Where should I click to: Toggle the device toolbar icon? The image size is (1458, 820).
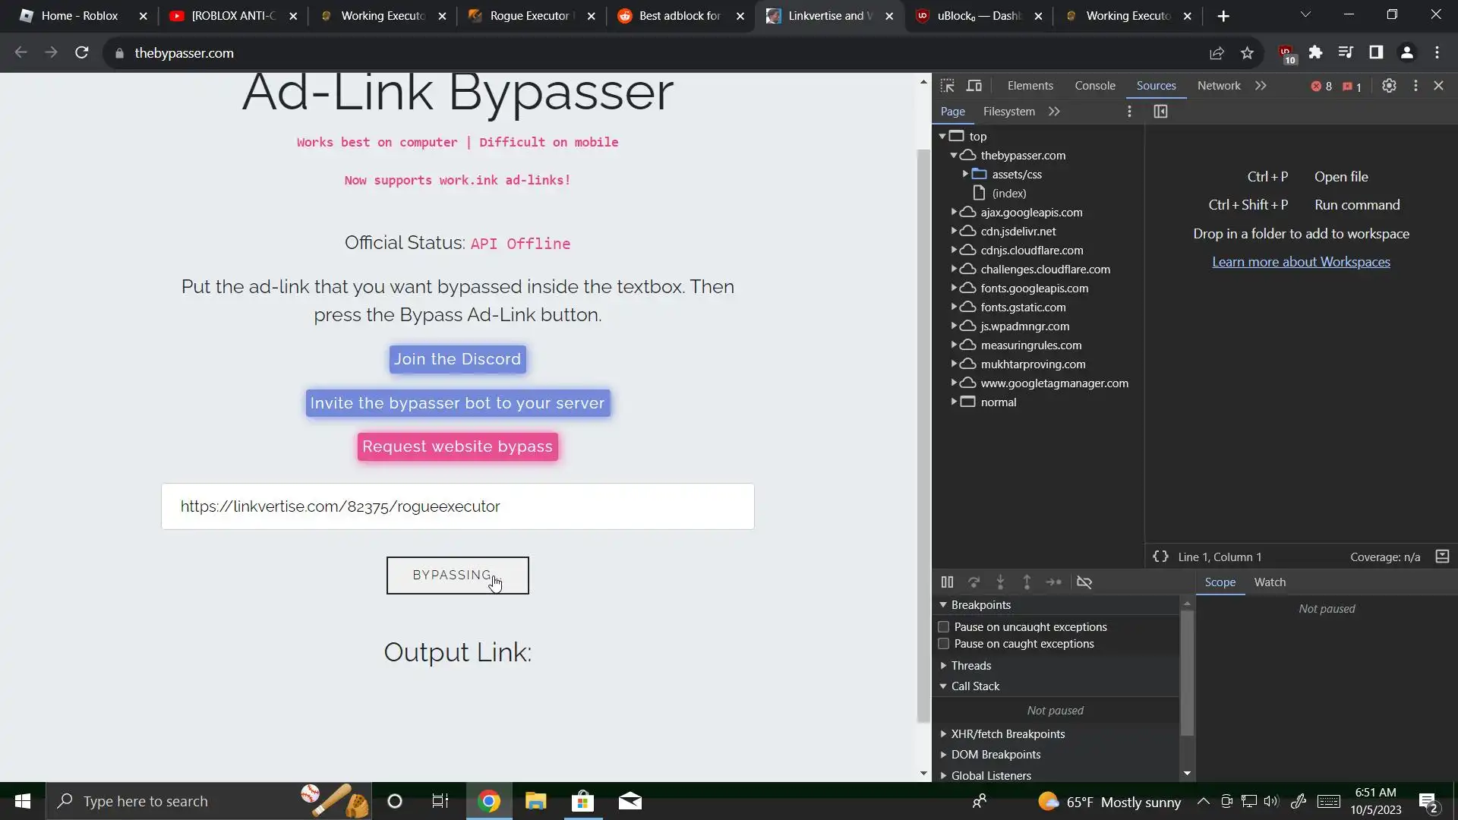974,86
